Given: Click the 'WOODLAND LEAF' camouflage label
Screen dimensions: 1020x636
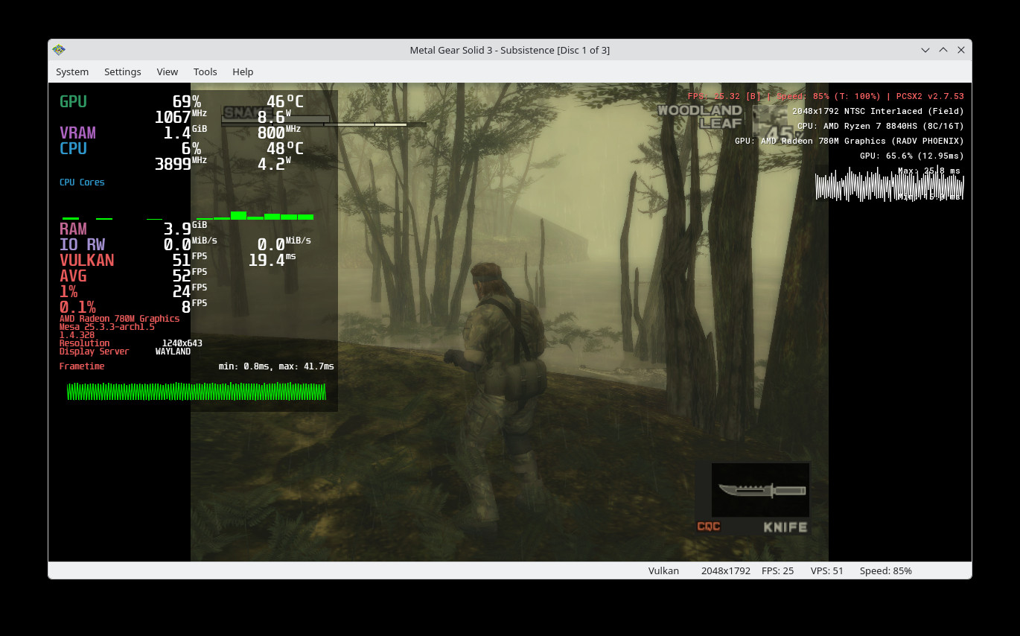Looking at the screenshot, I should pos(700,116).
